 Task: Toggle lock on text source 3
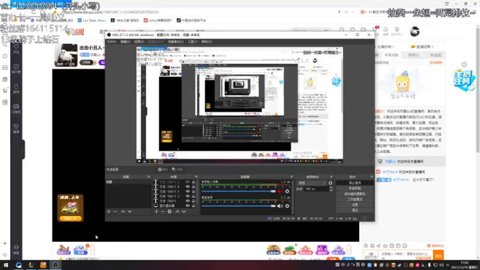tap(193, 191)
